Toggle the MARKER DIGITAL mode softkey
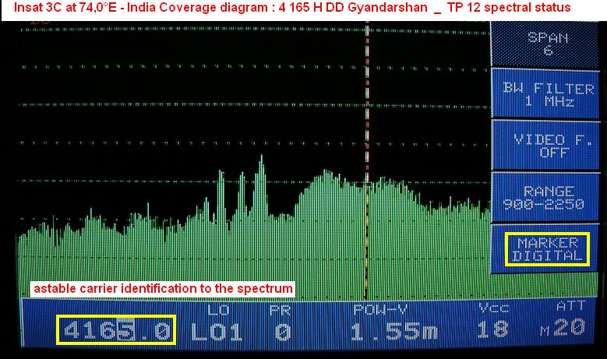Screen dimensions: 607x359 pos(546,249)
